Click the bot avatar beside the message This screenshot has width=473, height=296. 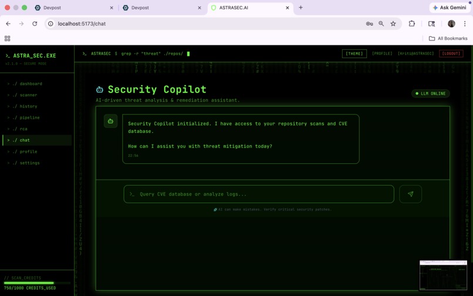pos(110,121)
